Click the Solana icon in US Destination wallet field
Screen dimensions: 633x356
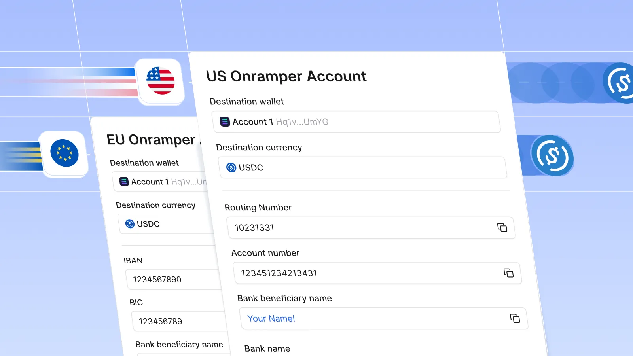224,122
